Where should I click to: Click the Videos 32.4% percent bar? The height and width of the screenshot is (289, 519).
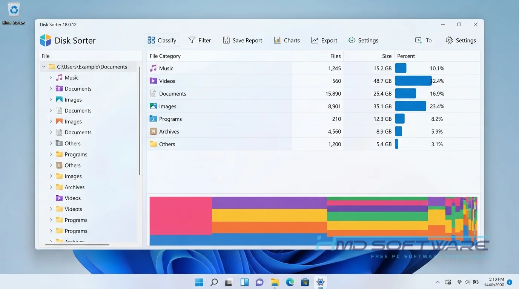pyautogui.click(x=413, y=81)
